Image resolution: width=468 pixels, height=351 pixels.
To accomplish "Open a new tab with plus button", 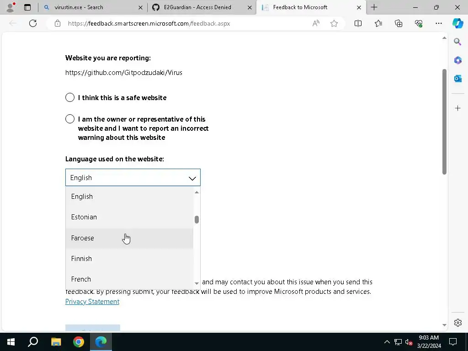I will pyautogui.click(x=374, y=7).
